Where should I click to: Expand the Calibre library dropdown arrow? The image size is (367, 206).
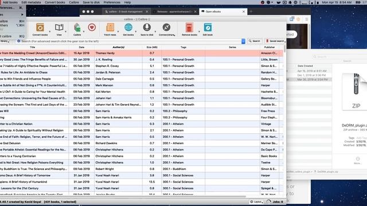coord(84,31)
